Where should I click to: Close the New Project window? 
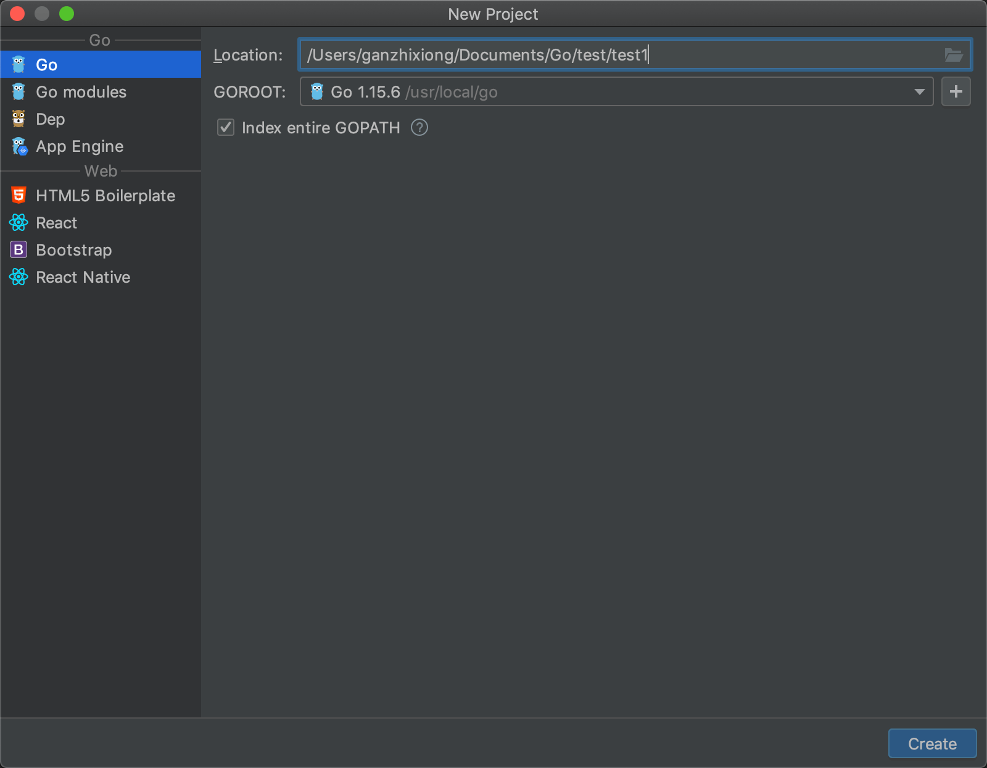17,14
